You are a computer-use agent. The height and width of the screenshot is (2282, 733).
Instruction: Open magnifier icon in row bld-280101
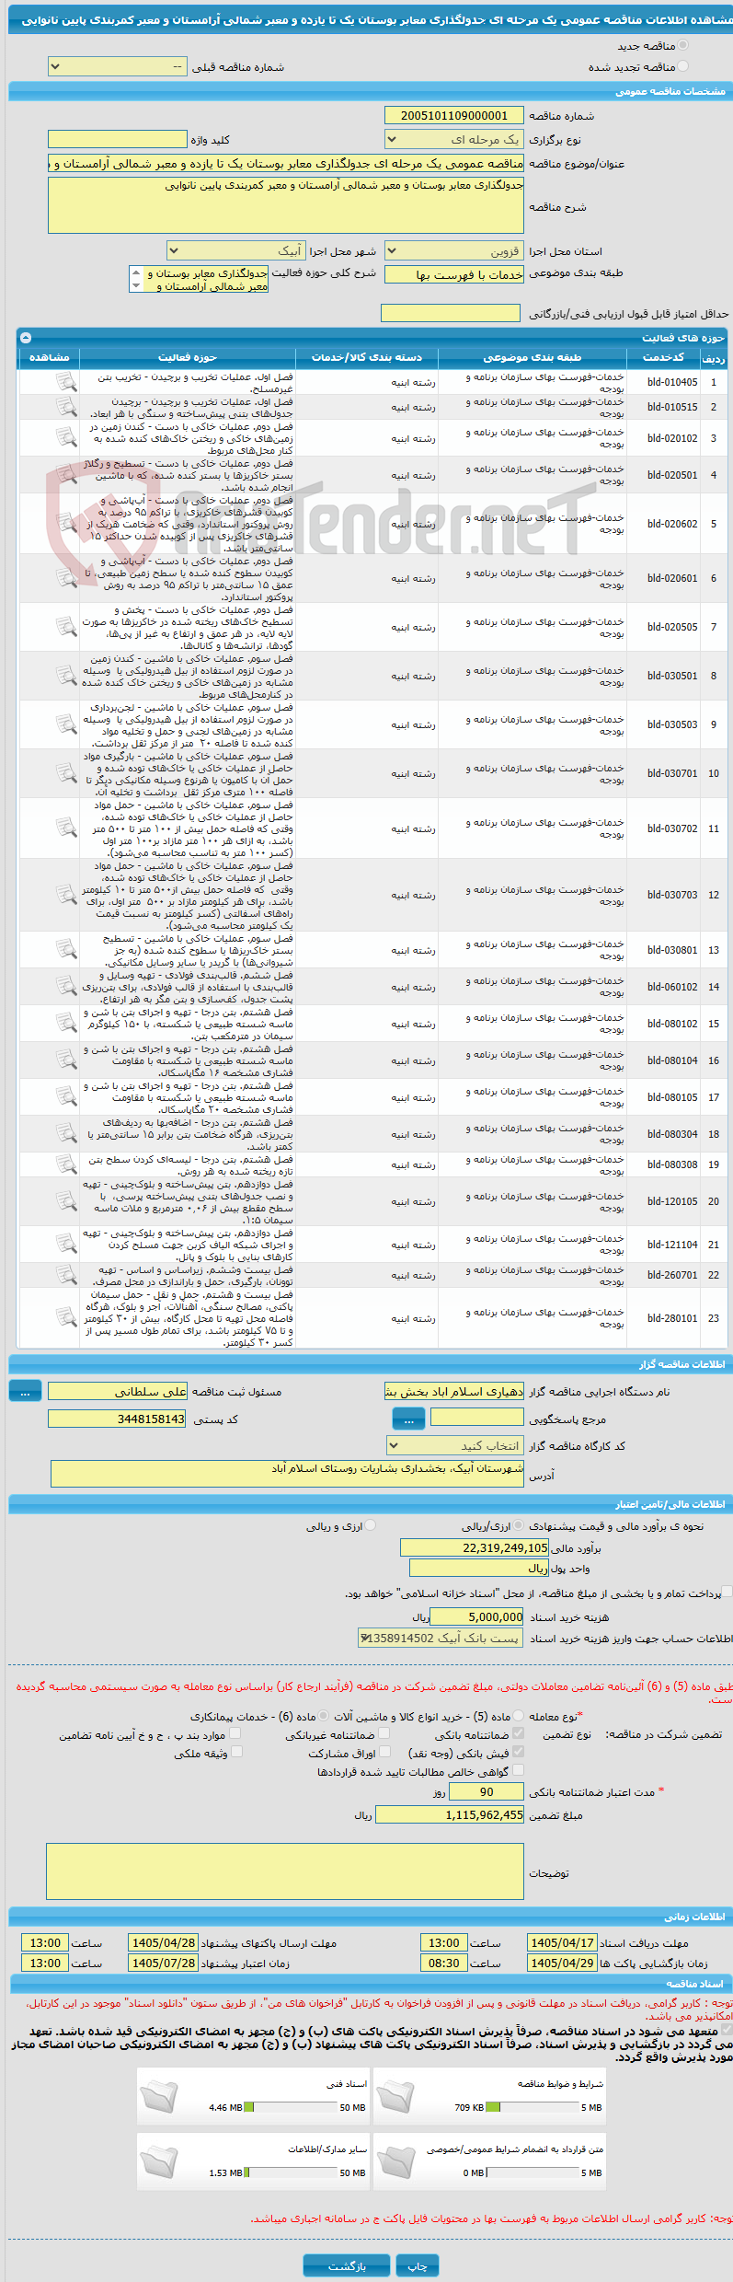[x=66, y=1318]
